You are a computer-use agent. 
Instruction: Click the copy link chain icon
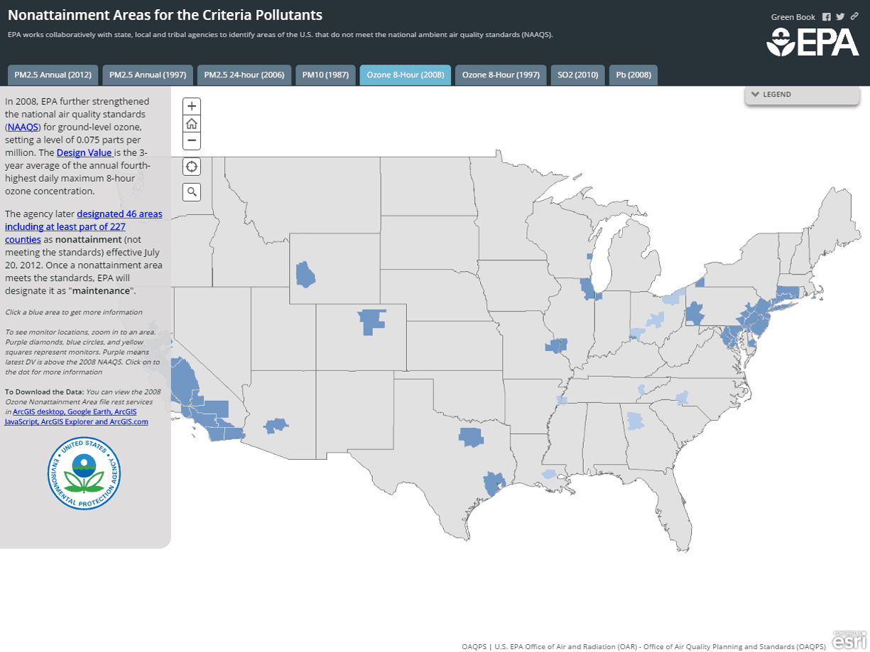coord(854,17)
